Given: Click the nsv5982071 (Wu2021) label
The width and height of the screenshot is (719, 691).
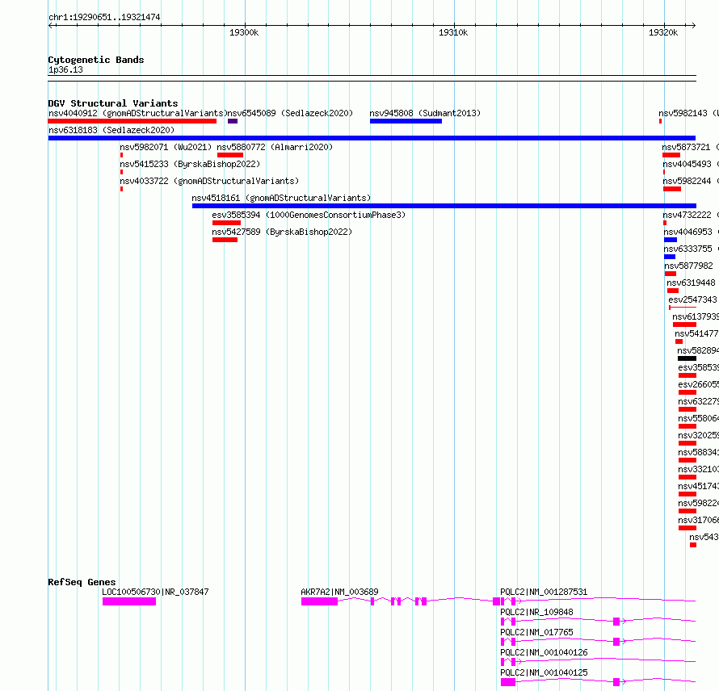Looking at the screenshot, I should point(166,147).
